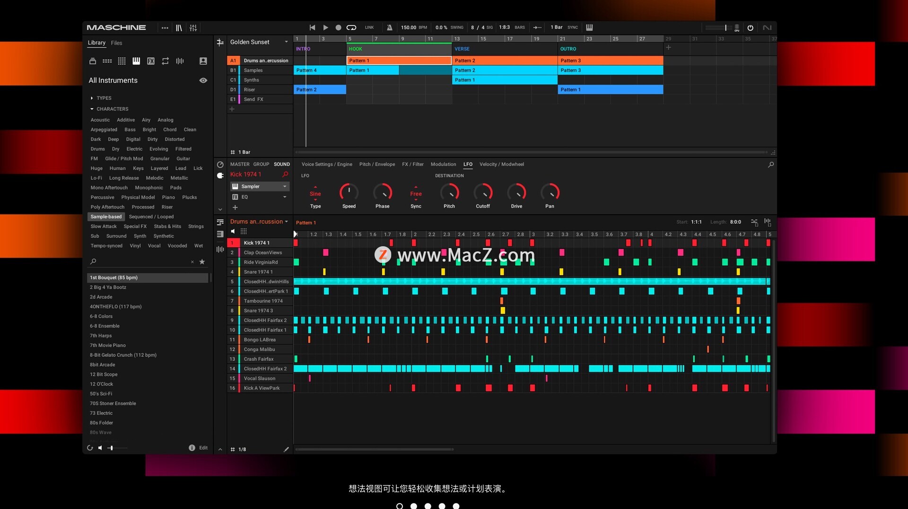The width and height of the screenshot is (908, 509).
Task: Toggle the metronome icon
Action: [x=389, y=27]
